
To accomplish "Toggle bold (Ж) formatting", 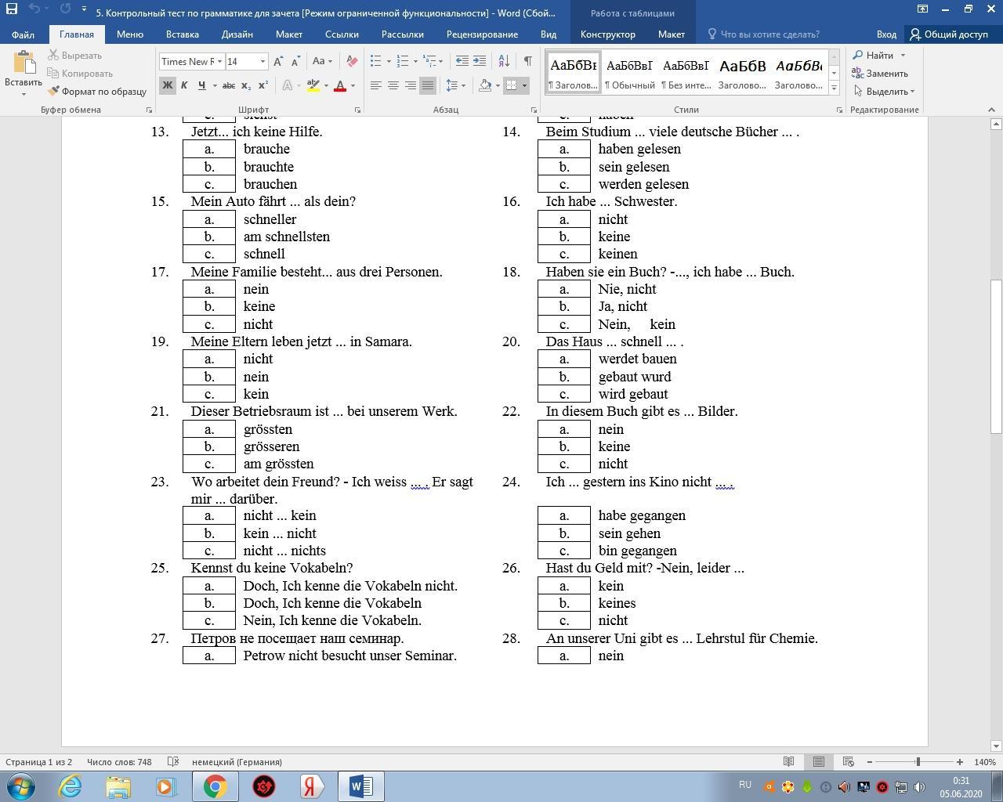I will pyautogui.click(x=167, y=85).
